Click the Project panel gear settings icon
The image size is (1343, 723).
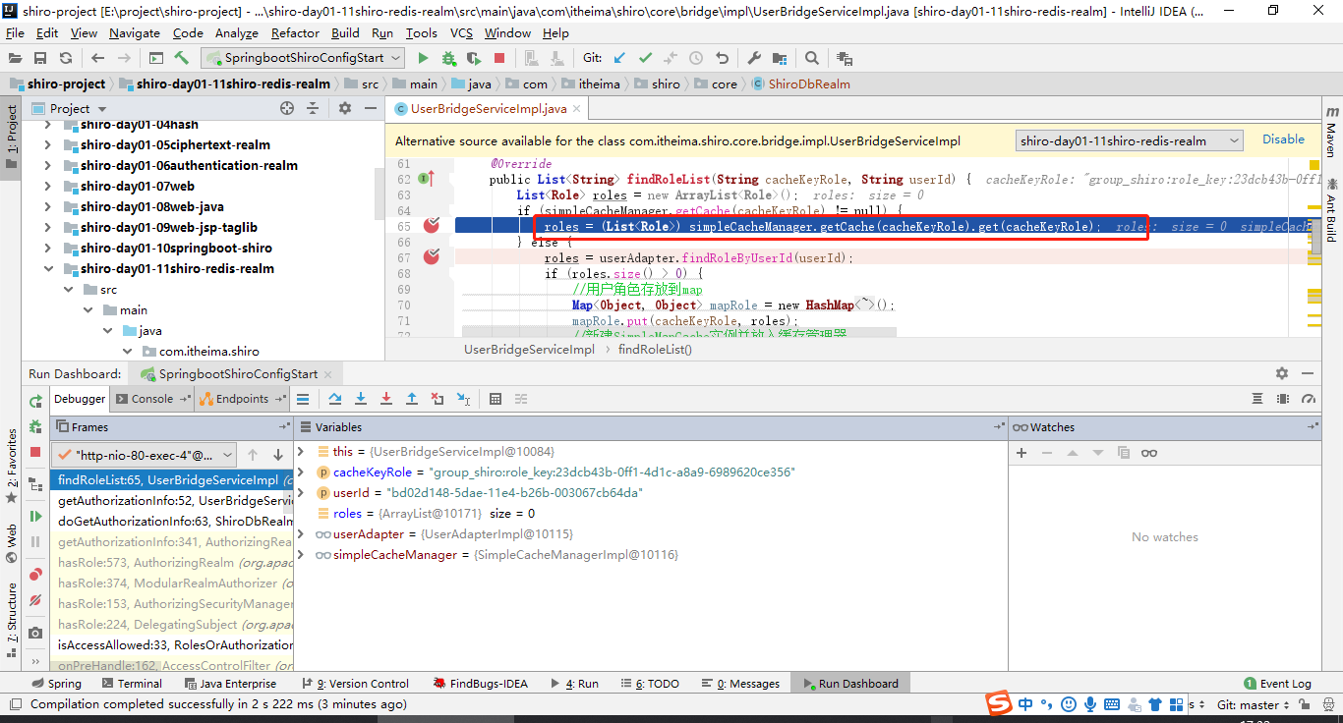344,108
